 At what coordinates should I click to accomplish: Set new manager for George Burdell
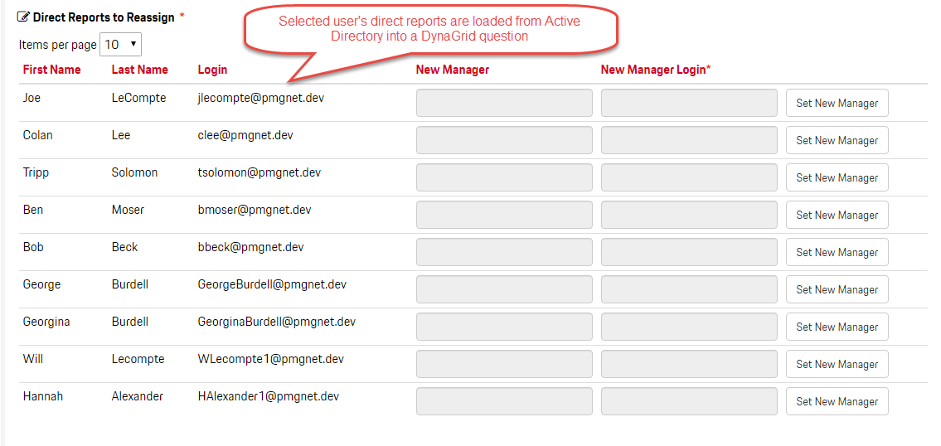pos(837,289)
